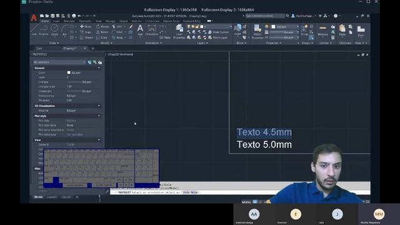This screenshot has height=225, width=400.
Task: Click the command line input
Action: (240, 192)
